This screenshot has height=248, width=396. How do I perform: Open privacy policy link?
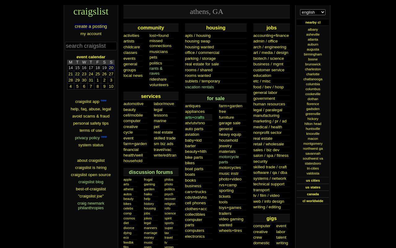pyautogui.click(x=87, y=138)
